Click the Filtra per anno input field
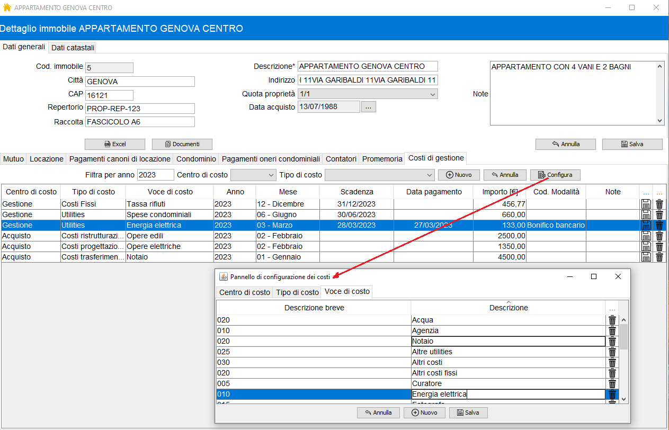This screenshot has height=430, width=669. 155,175
